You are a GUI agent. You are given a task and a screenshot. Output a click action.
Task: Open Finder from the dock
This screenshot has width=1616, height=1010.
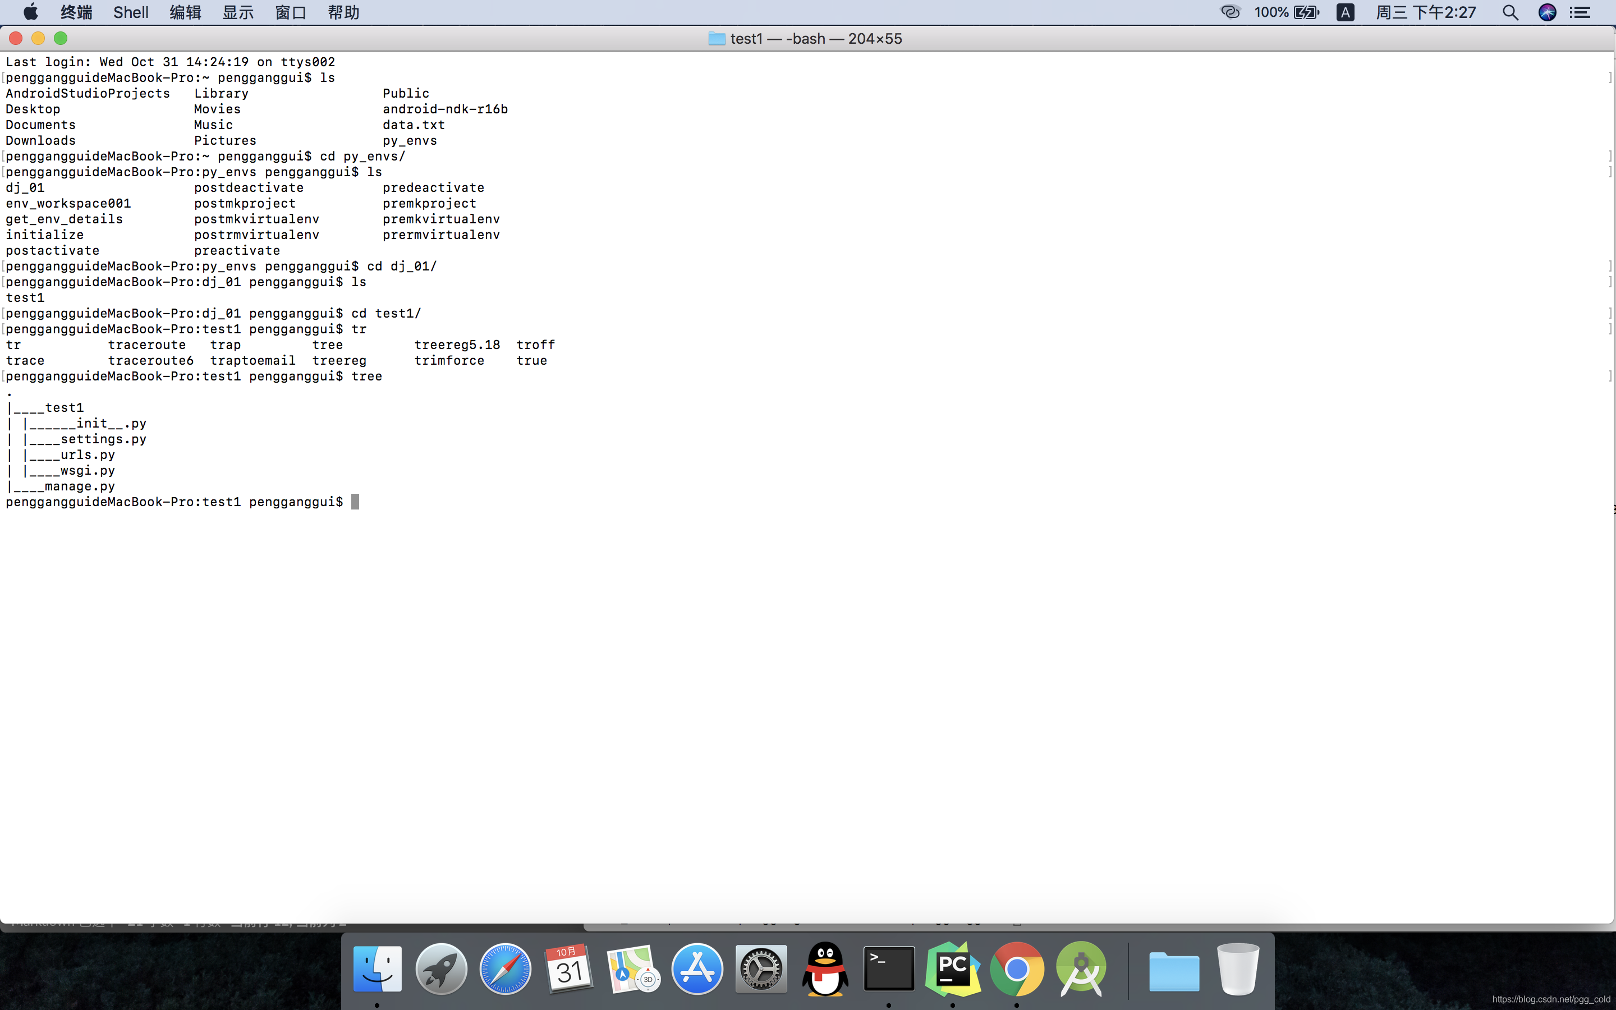[x=377, y=968]
